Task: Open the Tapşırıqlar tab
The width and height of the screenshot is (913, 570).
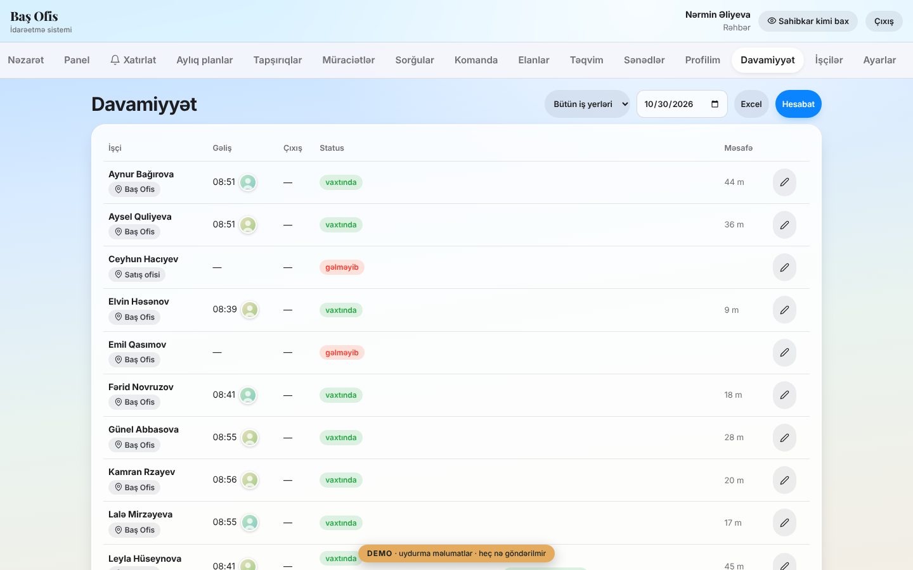Action: (278, 60)
